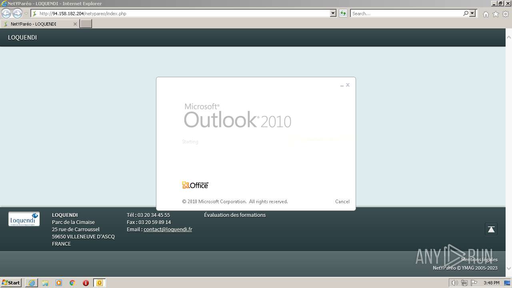Open the search provider dropdown arrow
This screenshot has width=512, height=288.
pyautogui.click(x=472, y=13)
